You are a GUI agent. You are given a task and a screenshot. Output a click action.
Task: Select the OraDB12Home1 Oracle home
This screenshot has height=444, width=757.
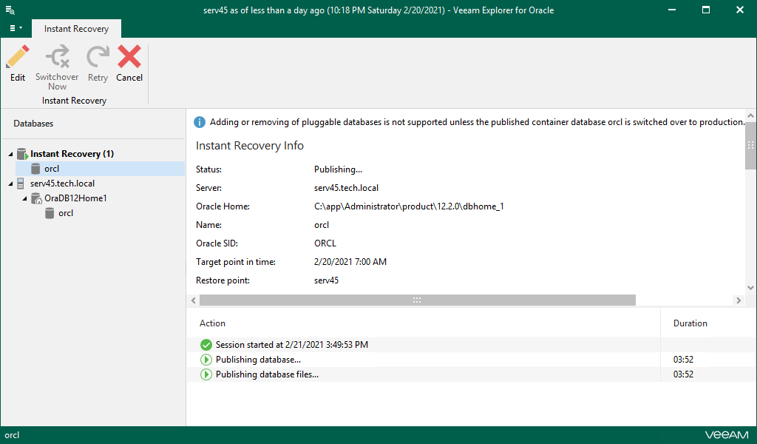75,198
